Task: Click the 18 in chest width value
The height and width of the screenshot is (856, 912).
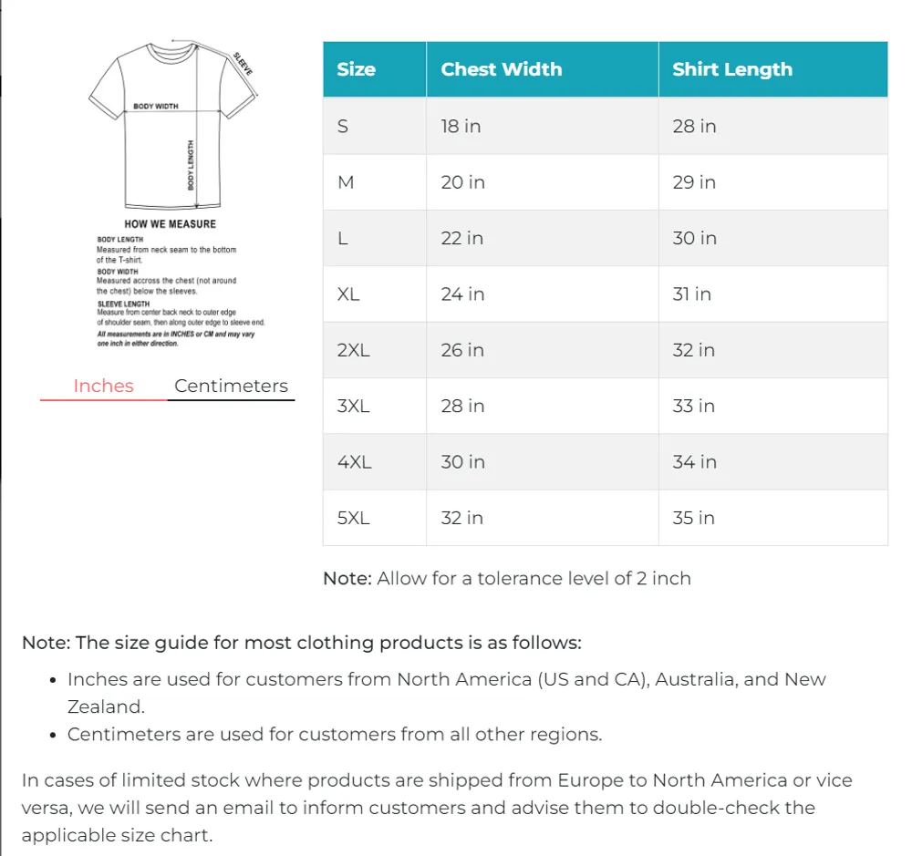Action: pyautogui.click(x=461, y=126)
